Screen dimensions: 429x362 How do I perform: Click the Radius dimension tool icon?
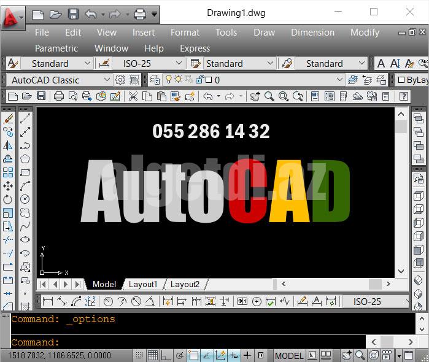109,301
